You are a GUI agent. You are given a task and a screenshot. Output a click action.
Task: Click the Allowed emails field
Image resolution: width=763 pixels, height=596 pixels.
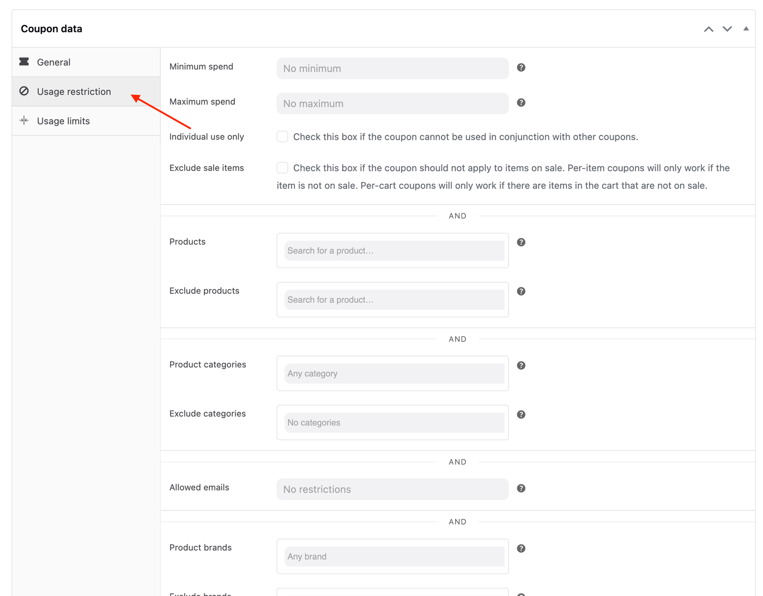point(392,489)
